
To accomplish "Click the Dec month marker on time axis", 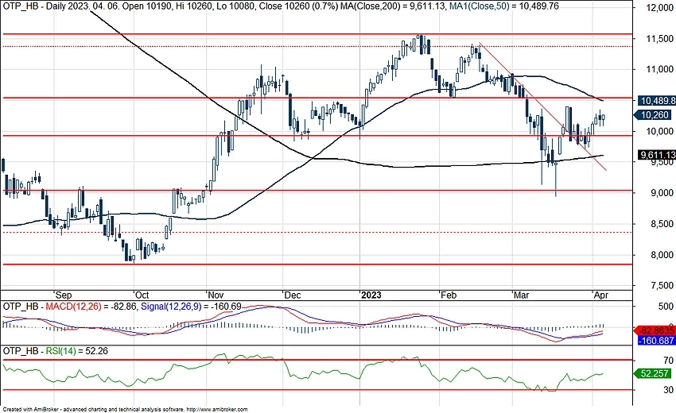I will click(x=293, y=295).
